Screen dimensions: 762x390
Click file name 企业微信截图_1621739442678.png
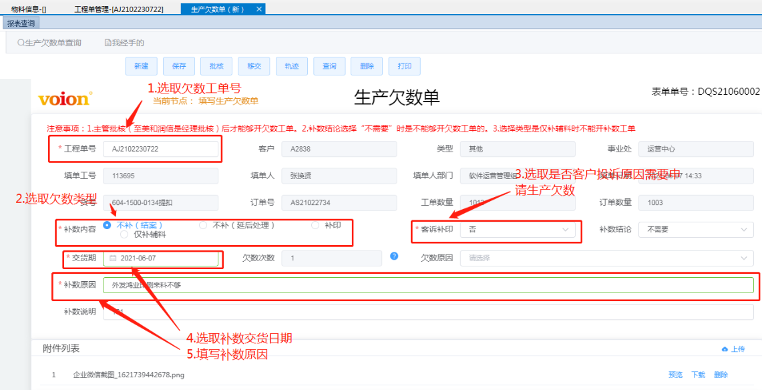click(x=129, y=375)
